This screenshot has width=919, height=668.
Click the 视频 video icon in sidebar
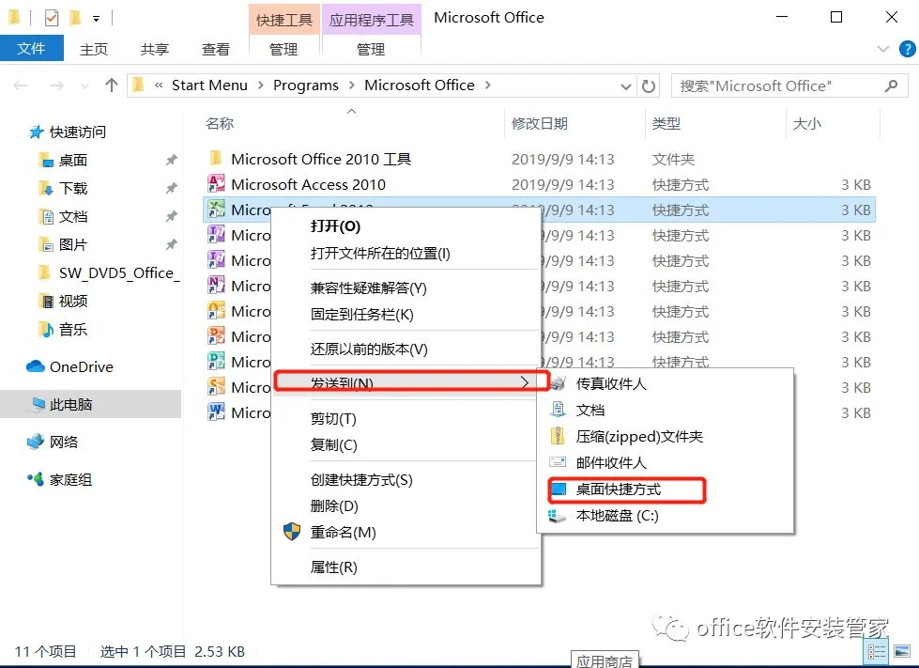pyautogui.click(x=46, y=301)
